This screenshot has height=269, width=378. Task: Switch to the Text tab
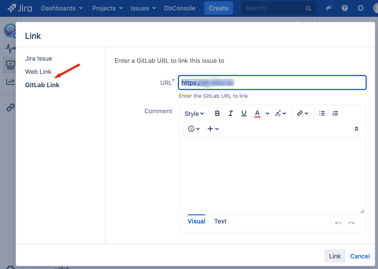(220, 221)
